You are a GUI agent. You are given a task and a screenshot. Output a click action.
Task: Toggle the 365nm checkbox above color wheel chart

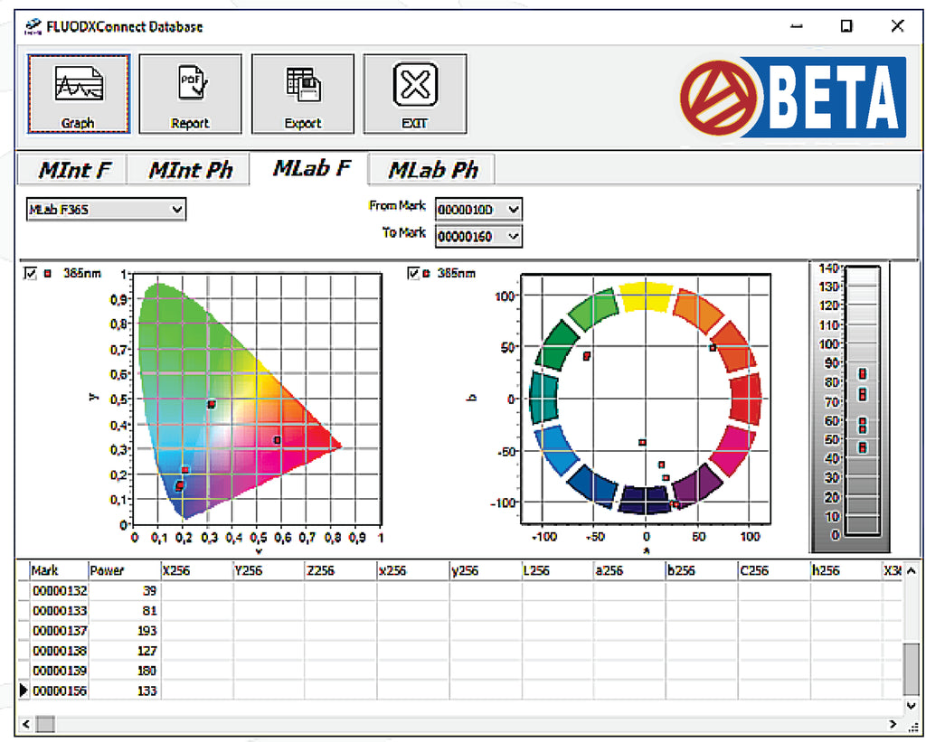(414, 273)
